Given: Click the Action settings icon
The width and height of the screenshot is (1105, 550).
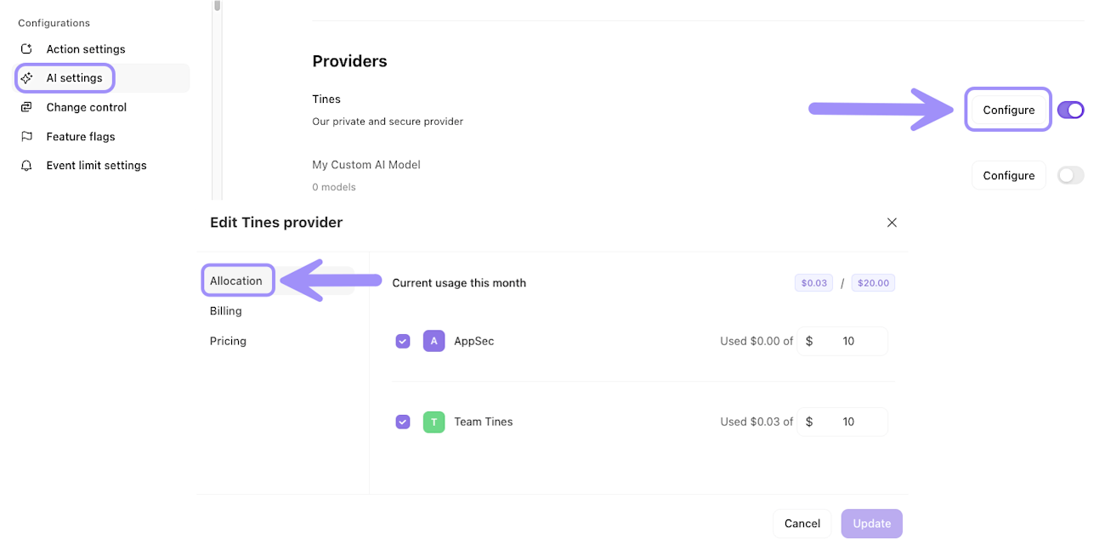Looking at the screenshot, I should tap(26, 49).
